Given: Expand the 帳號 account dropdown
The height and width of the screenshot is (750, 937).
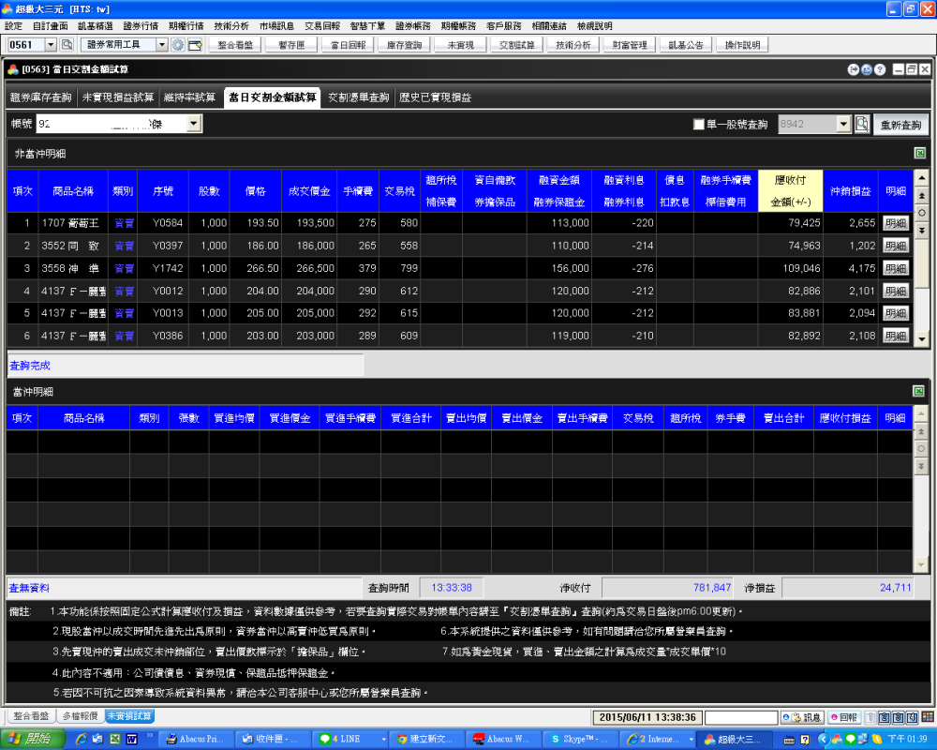Looking at the screenshot, I should click(x=194, y=124).
